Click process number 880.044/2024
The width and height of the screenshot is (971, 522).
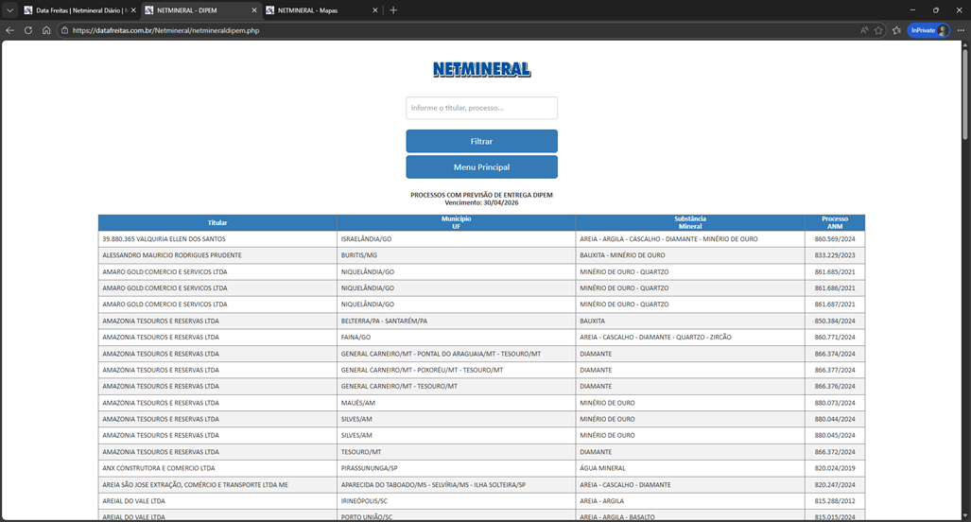pyautogui.click(x=835, y=419)
